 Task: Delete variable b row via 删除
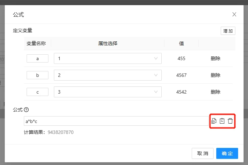[x=215, y=75]
